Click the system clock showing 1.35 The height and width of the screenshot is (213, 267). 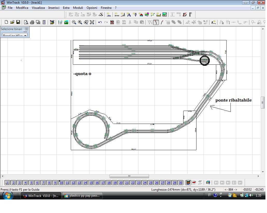[258, 195]
